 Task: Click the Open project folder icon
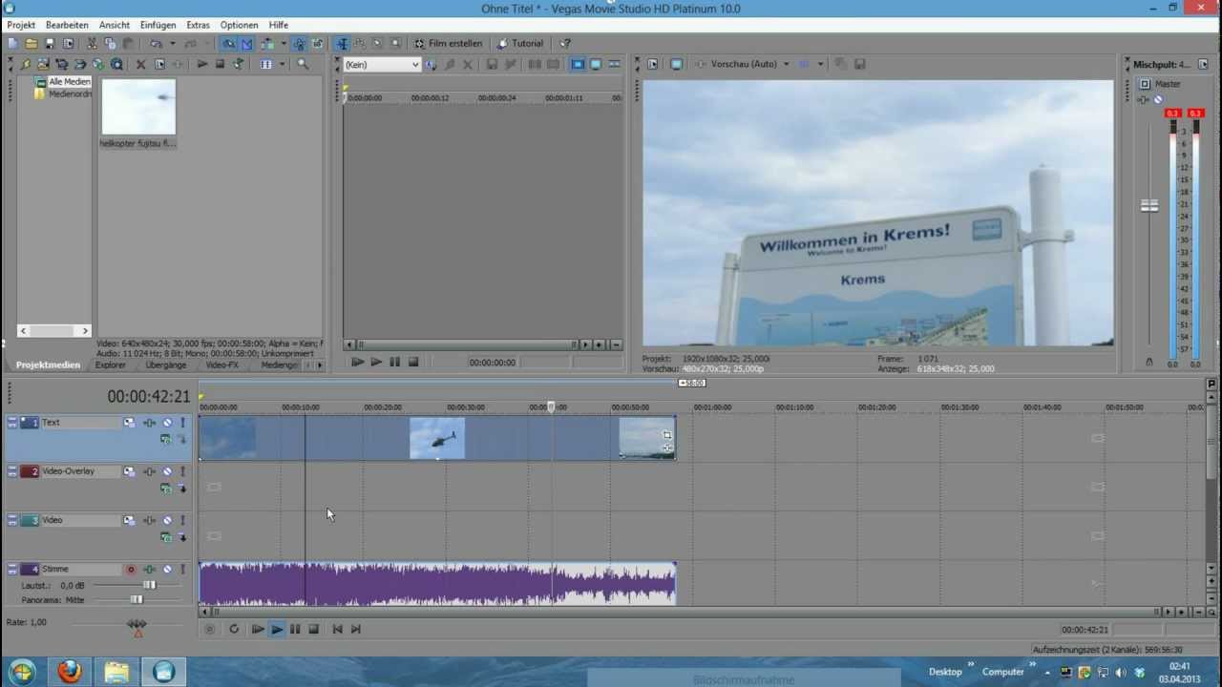(x=31, y=44)
